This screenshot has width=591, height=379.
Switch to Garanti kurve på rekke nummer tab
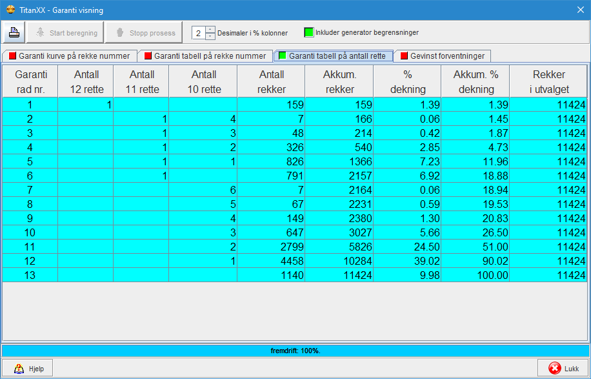tap(69, 56)
